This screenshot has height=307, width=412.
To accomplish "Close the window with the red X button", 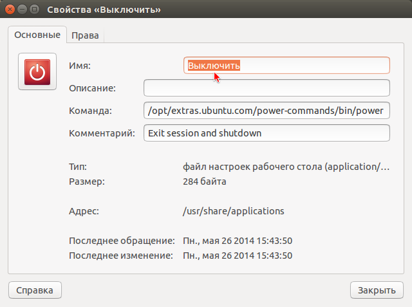I will coord(10,10).
